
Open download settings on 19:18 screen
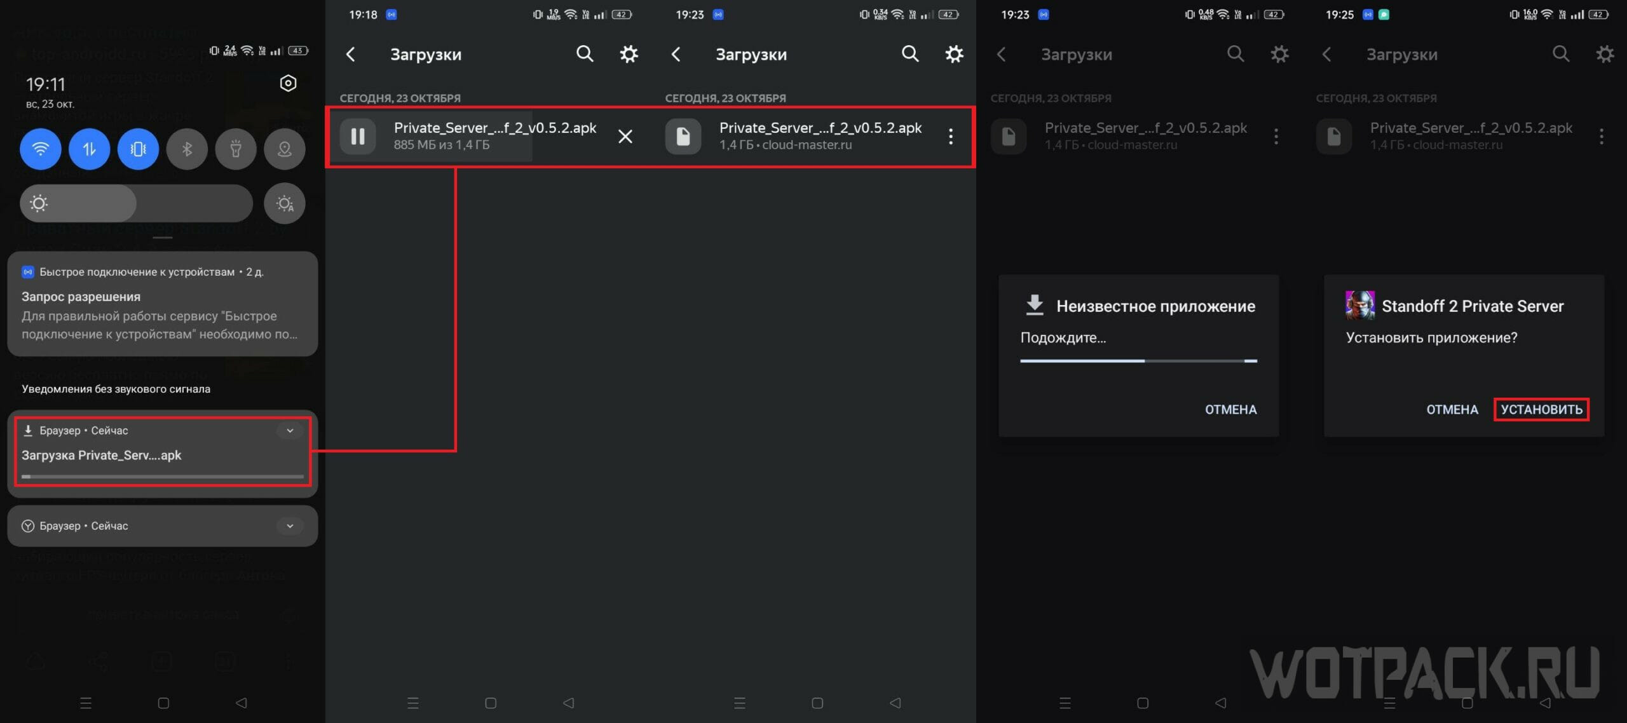pyautogui.click(x=629, y=54)
